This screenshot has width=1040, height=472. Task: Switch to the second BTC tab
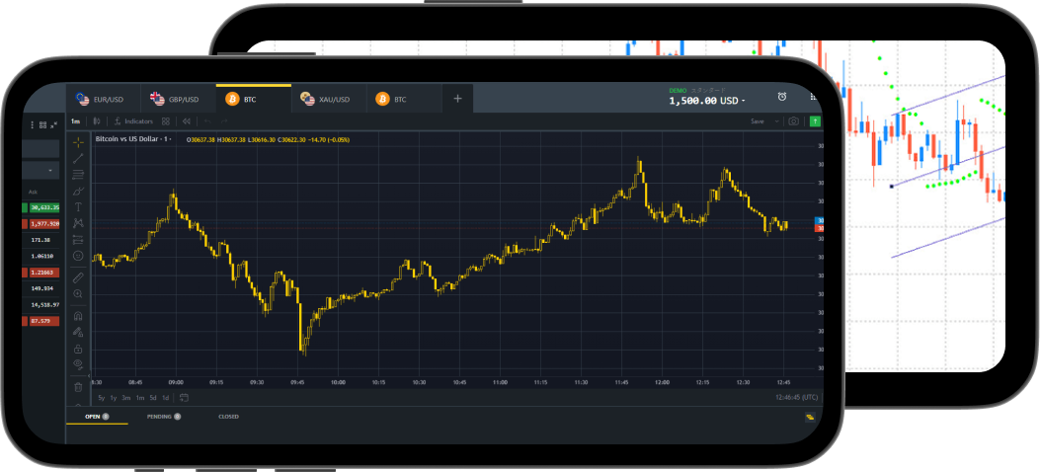405,99
